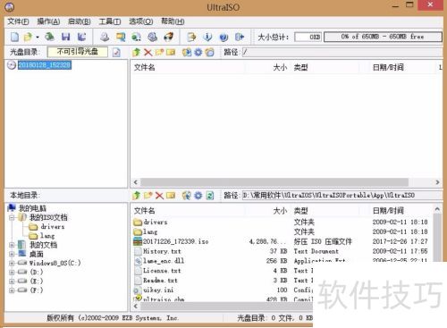
Task: Select lame_enc.dll in local file list
Action: [x=164, y=261]
